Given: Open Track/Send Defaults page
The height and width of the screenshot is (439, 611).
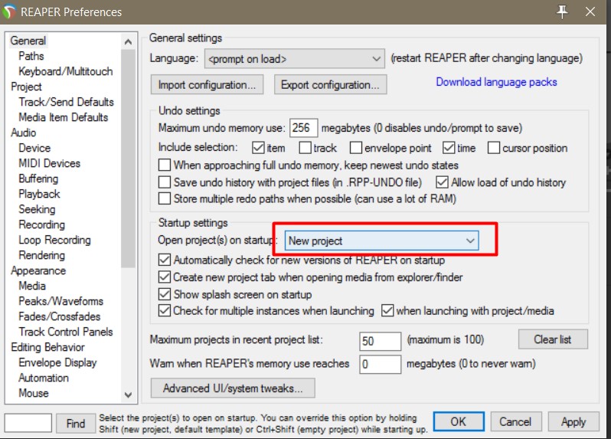Looking at the screenshot, I should tap(67, 102).
